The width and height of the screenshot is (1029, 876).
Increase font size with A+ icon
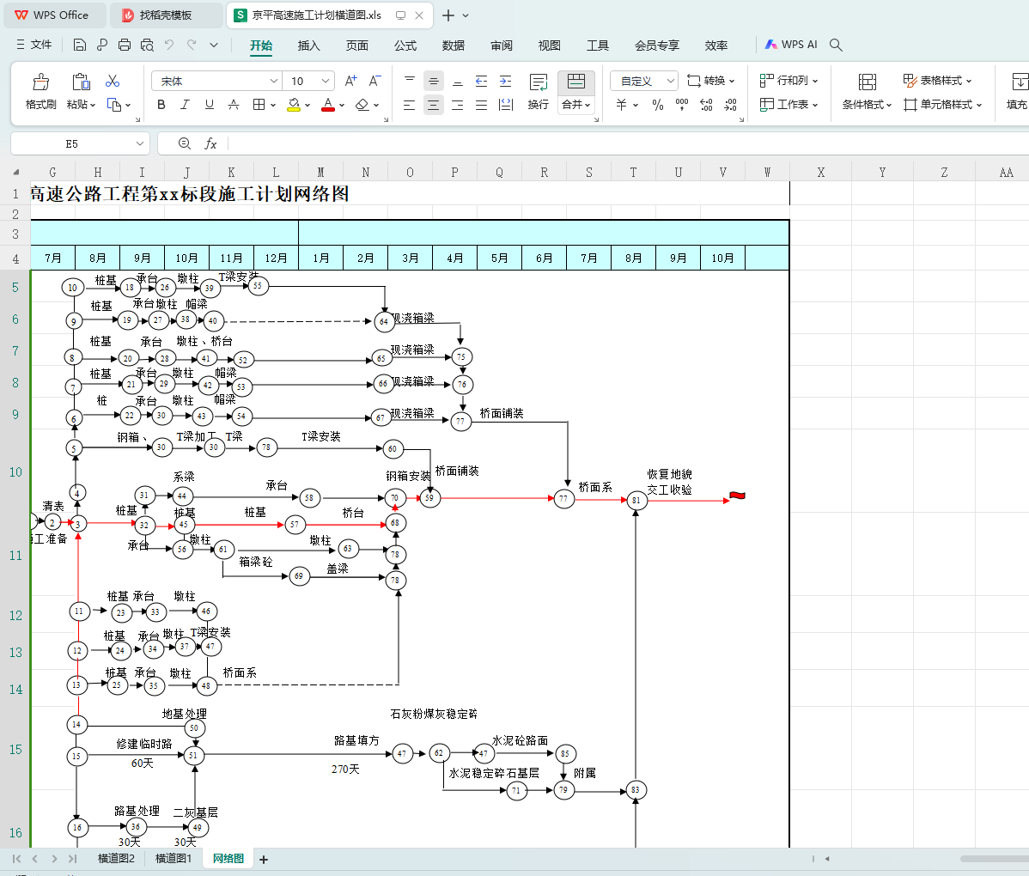pyautogui.click(x=350, y=81)
